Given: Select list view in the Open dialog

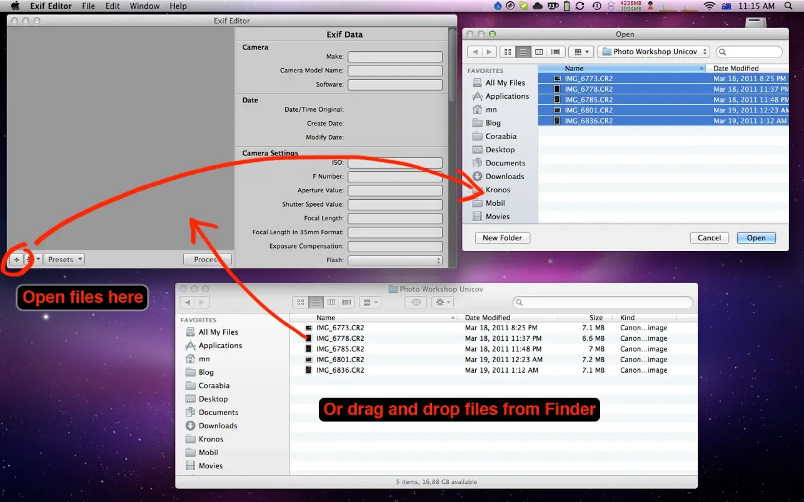Looking at the screenshot, I should point(523,52).
